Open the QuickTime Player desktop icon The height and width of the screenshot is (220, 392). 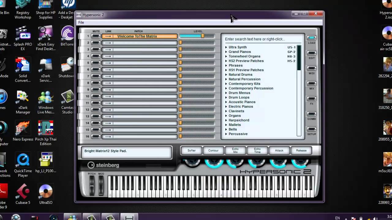(x=23, y=165)
